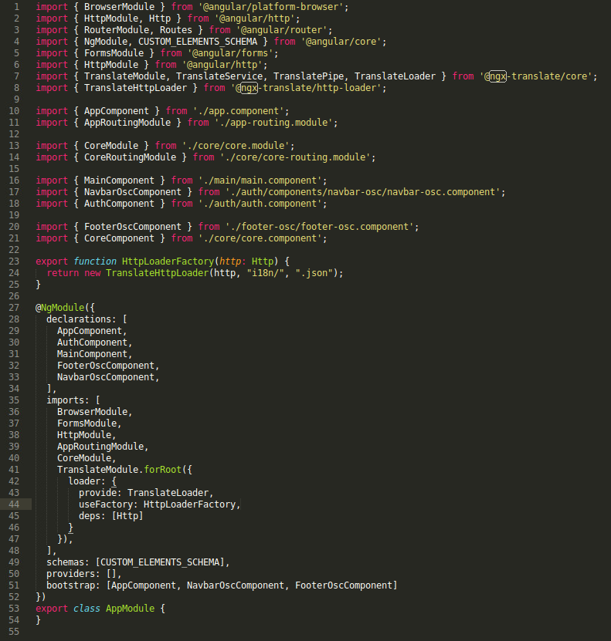This screenshot has width=611, height=641.
Task: Click './app.component' string on line 10
Action: 238,111
